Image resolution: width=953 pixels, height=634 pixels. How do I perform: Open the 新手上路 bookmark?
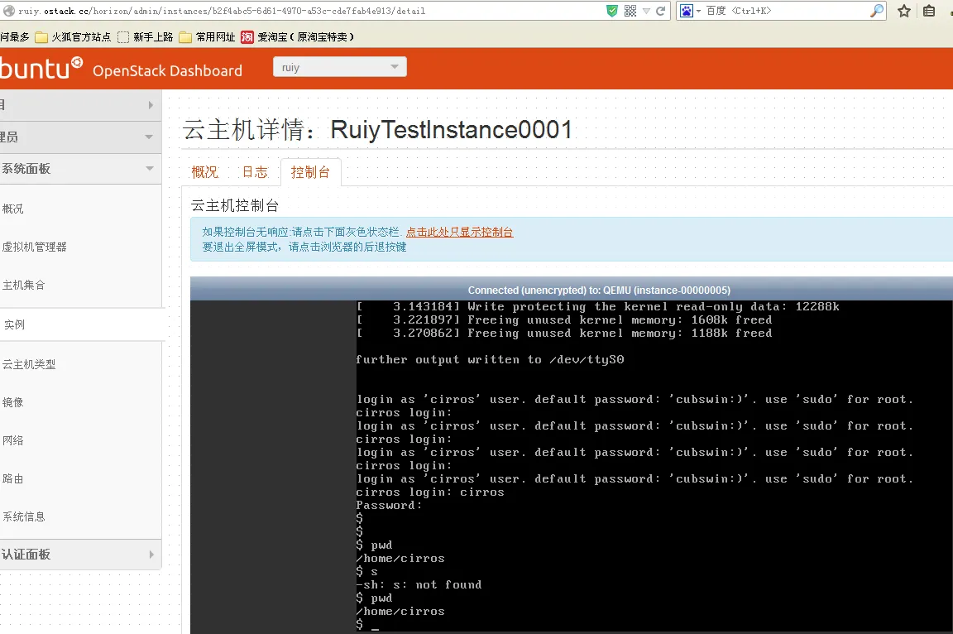click(x=146, y=37)
